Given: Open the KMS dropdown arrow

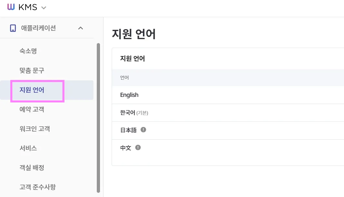Looking at the screenshot, I should coord(44,8).
